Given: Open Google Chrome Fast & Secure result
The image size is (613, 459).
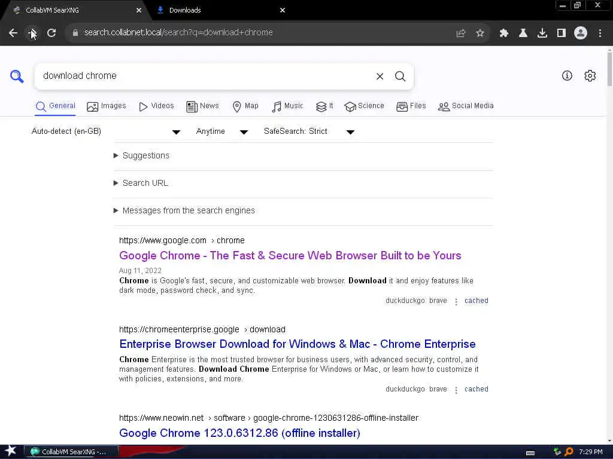Looking at the screenshot, I should pyautogui.click(x=290, y=256).
